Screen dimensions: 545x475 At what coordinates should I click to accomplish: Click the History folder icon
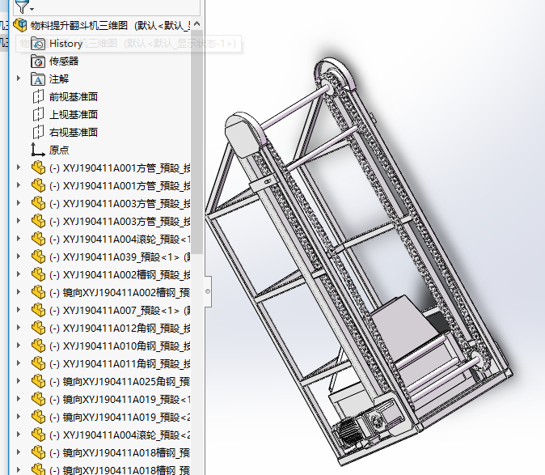coord(38,44)
